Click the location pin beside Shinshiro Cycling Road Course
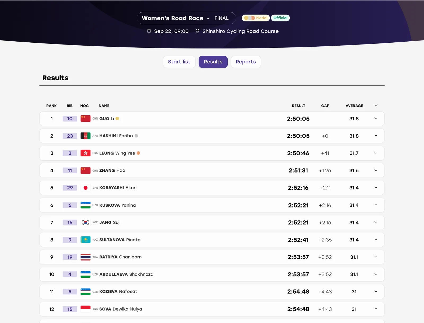 [197, 31]
